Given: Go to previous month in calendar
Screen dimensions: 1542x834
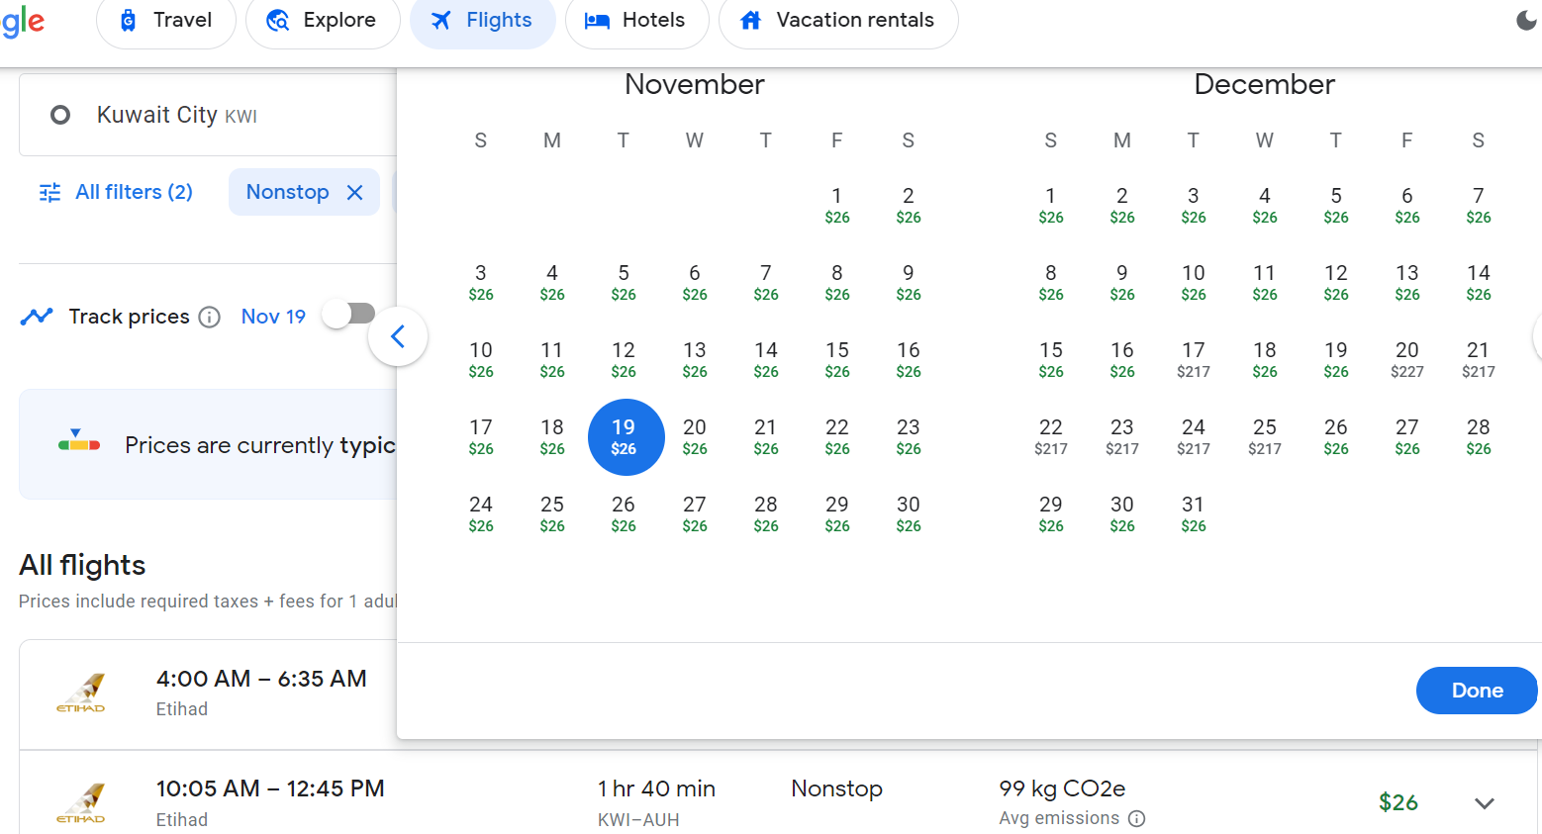Looking at the screenshot, I should tap(398, 337).
